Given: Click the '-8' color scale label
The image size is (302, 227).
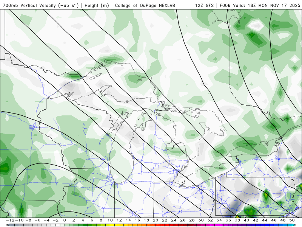Looking at the screenshot, I should [29, 220].
